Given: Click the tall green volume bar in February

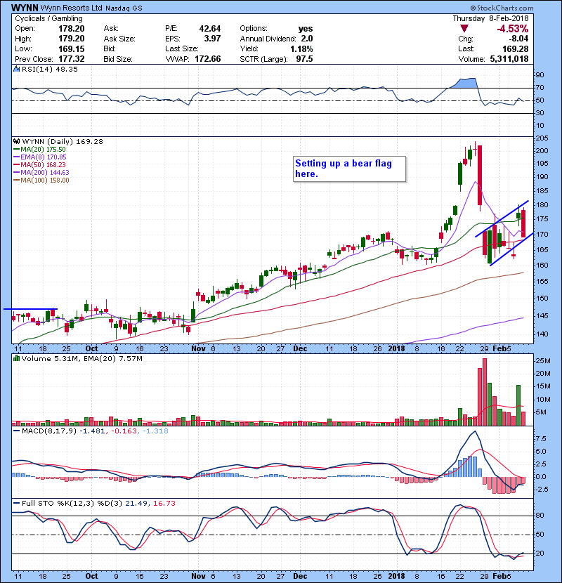Looking at the screenshot, I should click(518, 405).
